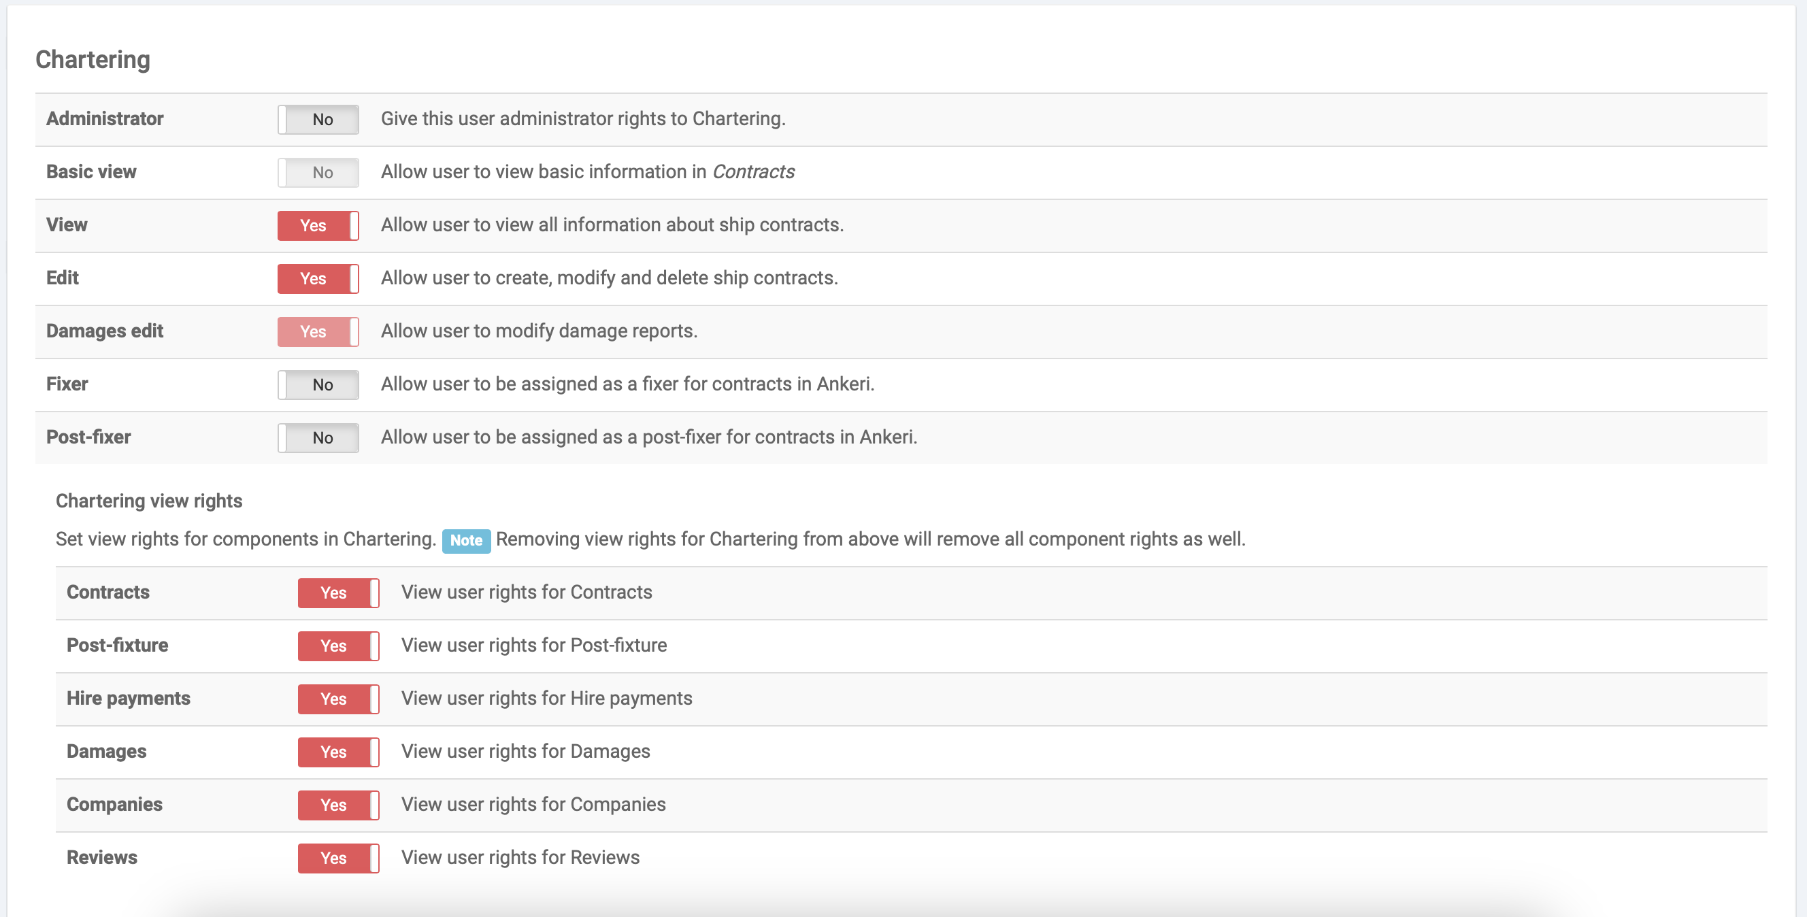The width and height of the screenshot is (1807, 917).
Task: Toggle the Reviews view rights switch
Action: coord(338,858)
